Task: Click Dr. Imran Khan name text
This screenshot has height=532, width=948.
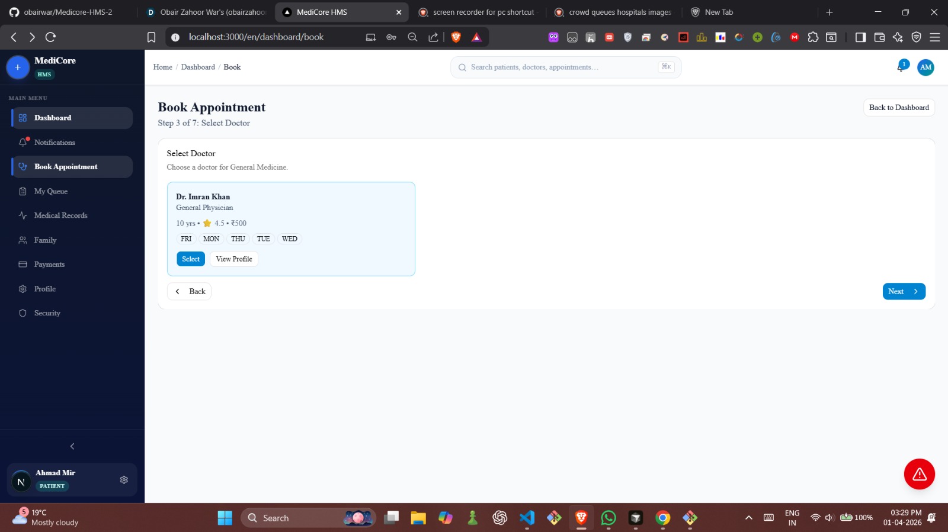Action: coord(203,197)
